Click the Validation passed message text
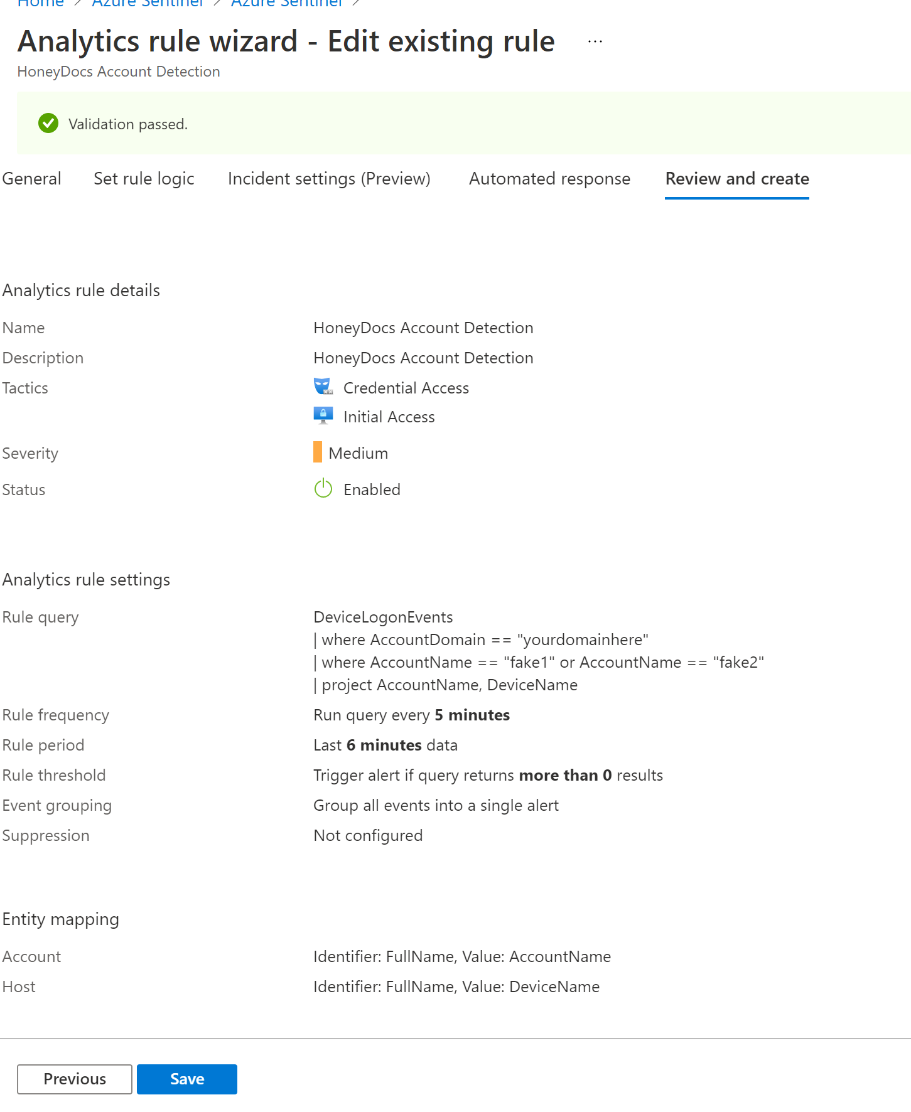The height and width of the screenshot is (1112, 911). click(128, 124)
